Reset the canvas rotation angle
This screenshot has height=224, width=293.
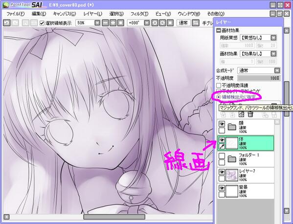pos(170,23)
